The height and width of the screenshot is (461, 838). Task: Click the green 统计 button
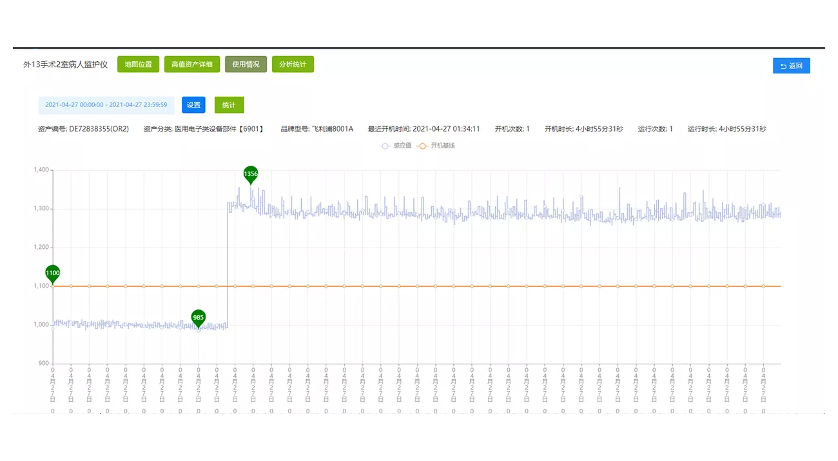[229, 105]
